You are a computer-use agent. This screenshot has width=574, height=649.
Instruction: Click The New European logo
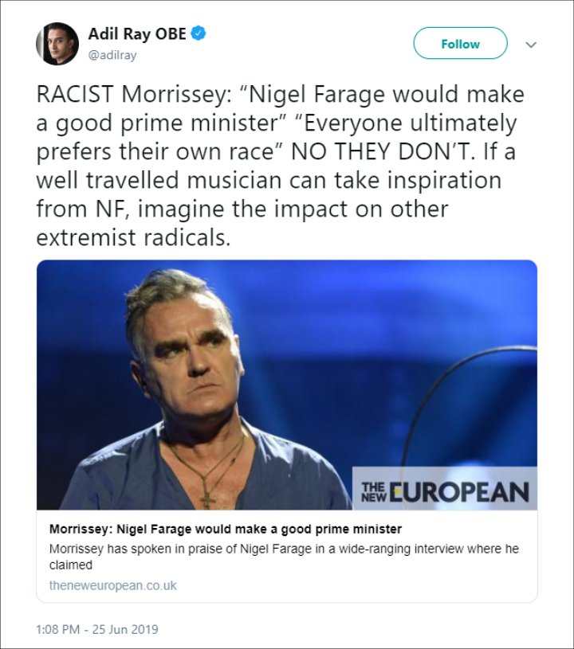click(445, 491)
